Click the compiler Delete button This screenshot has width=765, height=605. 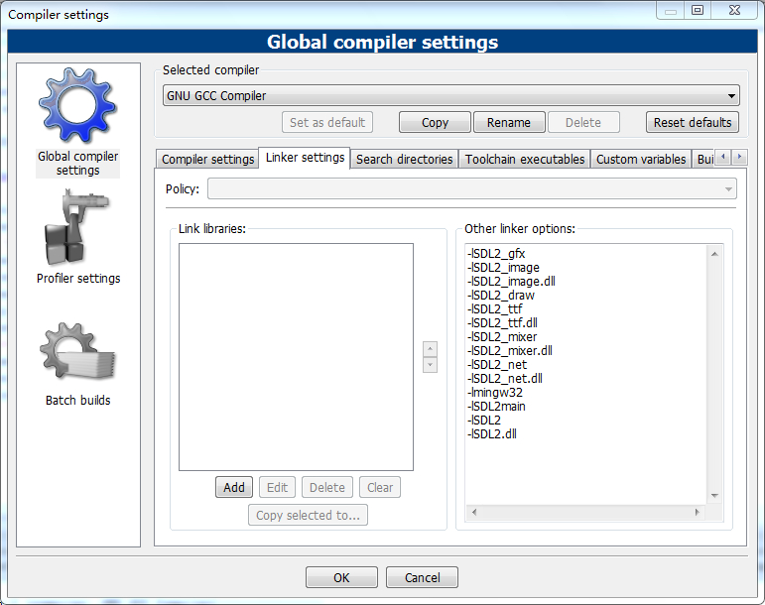[x=583, y=122]
